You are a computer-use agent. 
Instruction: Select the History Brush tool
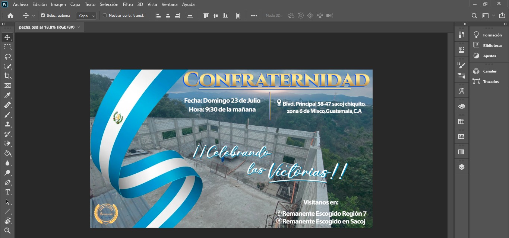click(x=7, y=134)
